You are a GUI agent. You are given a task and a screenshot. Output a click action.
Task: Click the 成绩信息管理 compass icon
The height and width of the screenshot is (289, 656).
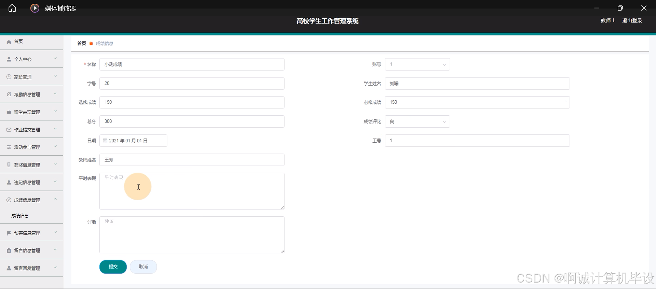[9, 200]
